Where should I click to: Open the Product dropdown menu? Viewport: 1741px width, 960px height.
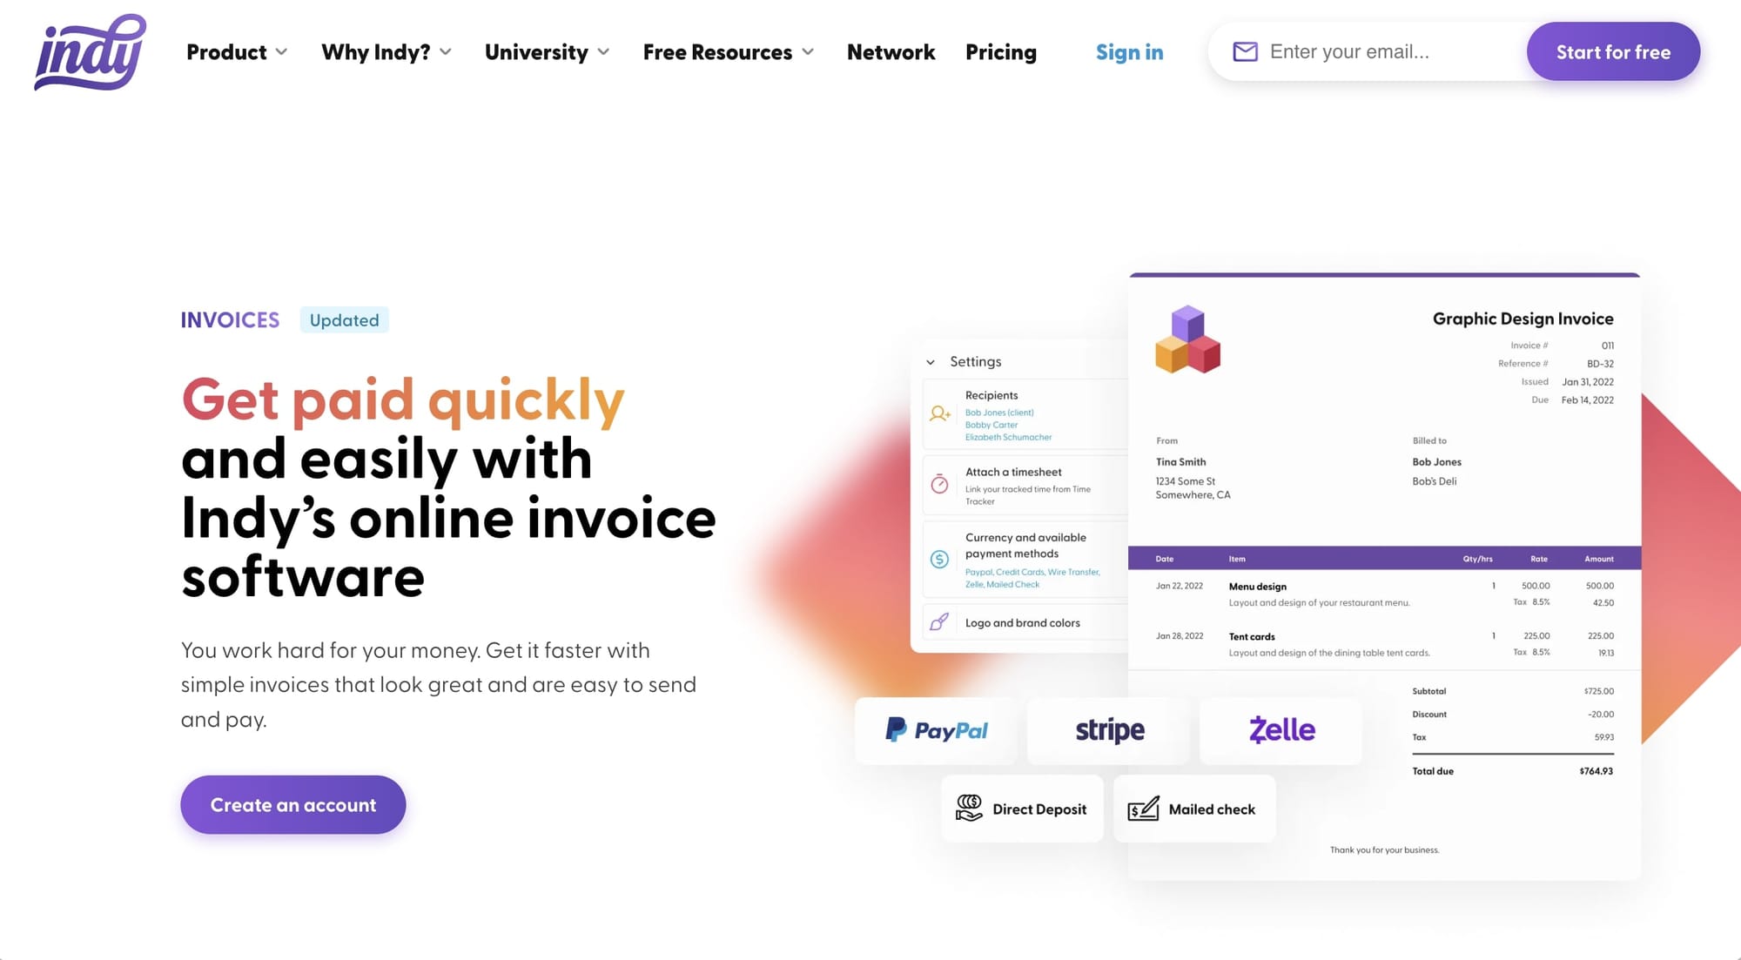pyautogui.click(x=235, y=50)
